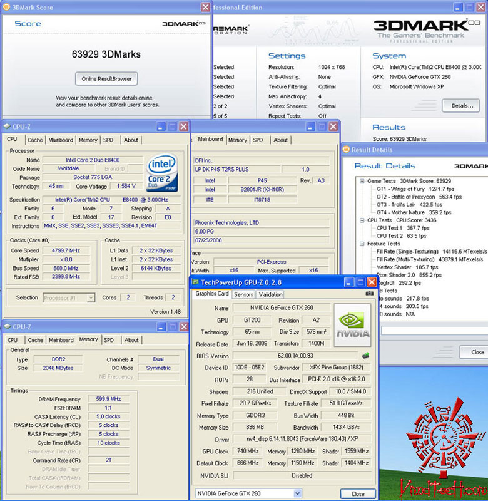Image resolution: width=488 pixels, height=501 pixels.
Task: Open the Processor #1 selection dropdown
Action: point(91,298)
